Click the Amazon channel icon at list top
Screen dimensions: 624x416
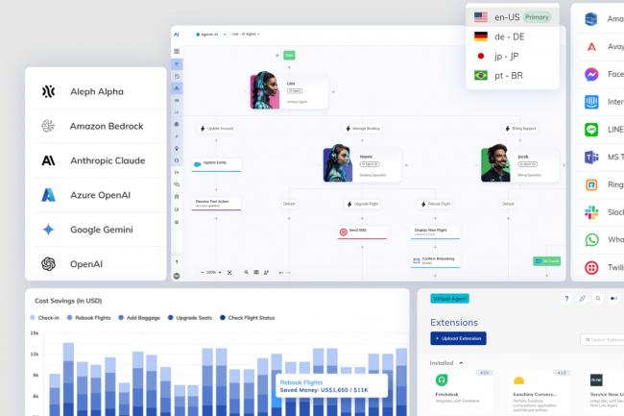[591, 18]
